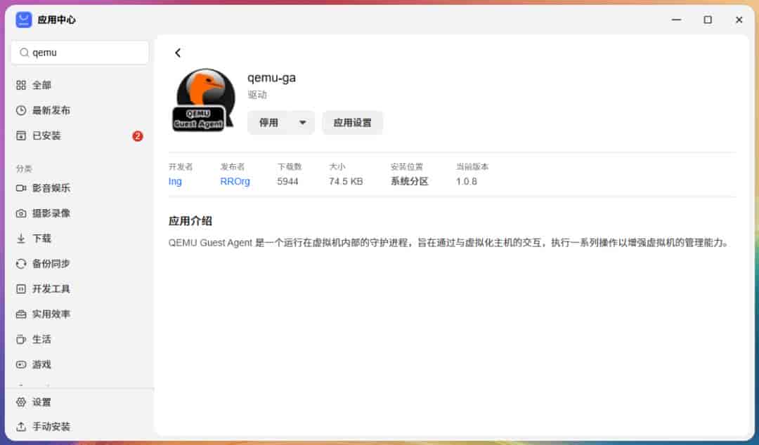Focus the qemu search field

click(x=80, y=52)
